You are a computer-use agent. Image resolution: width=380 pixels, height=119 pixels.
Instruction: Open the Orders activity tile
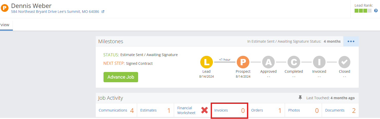[x=267, y=111]
